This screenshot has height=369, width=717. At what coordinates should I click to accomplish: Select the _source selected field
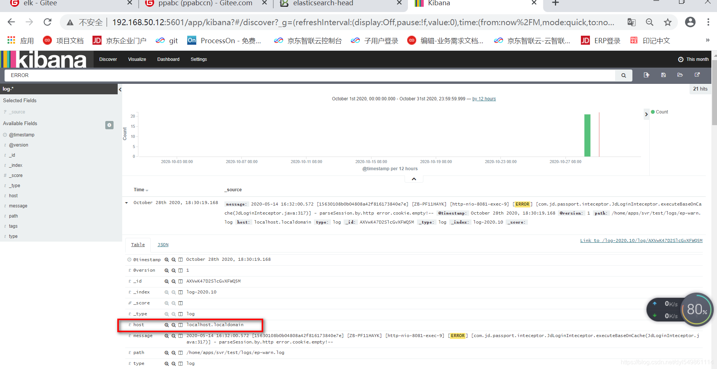pos(17,112)
